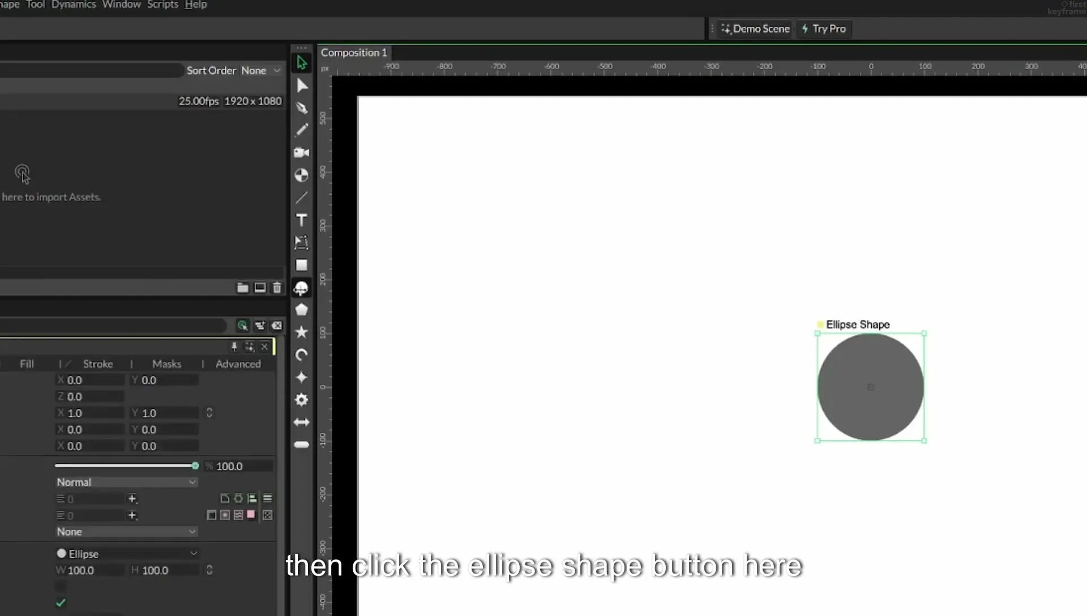Select the Arrow shape tool

click(302, 422)
